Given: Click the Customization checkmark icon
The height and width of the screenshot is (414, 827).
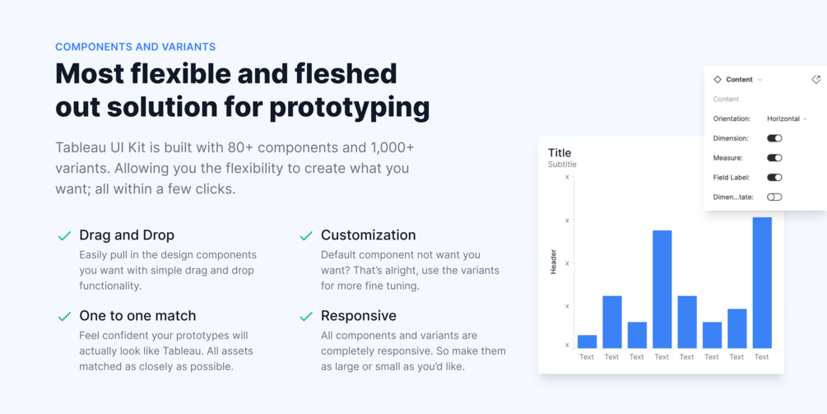Looking at the screenshot, I should click(306, 236).
